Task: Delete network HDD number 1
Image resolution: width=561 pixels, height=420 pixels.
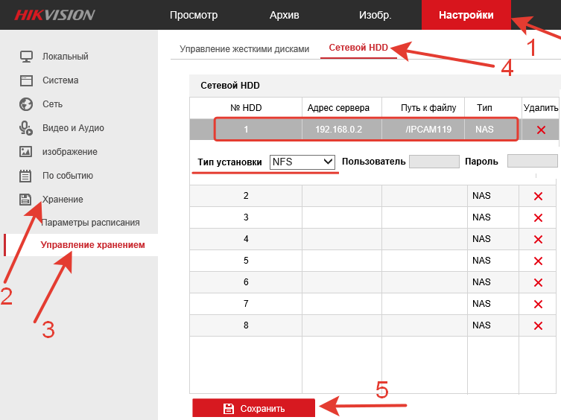Action: point(541,130)
